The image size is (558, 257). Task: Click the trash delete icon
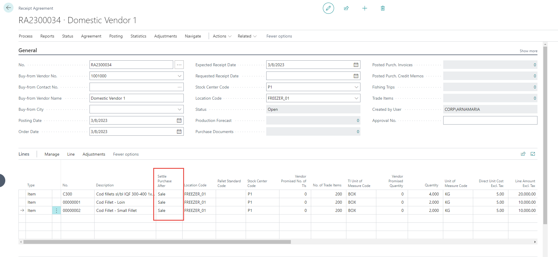(x=383, y=8)
